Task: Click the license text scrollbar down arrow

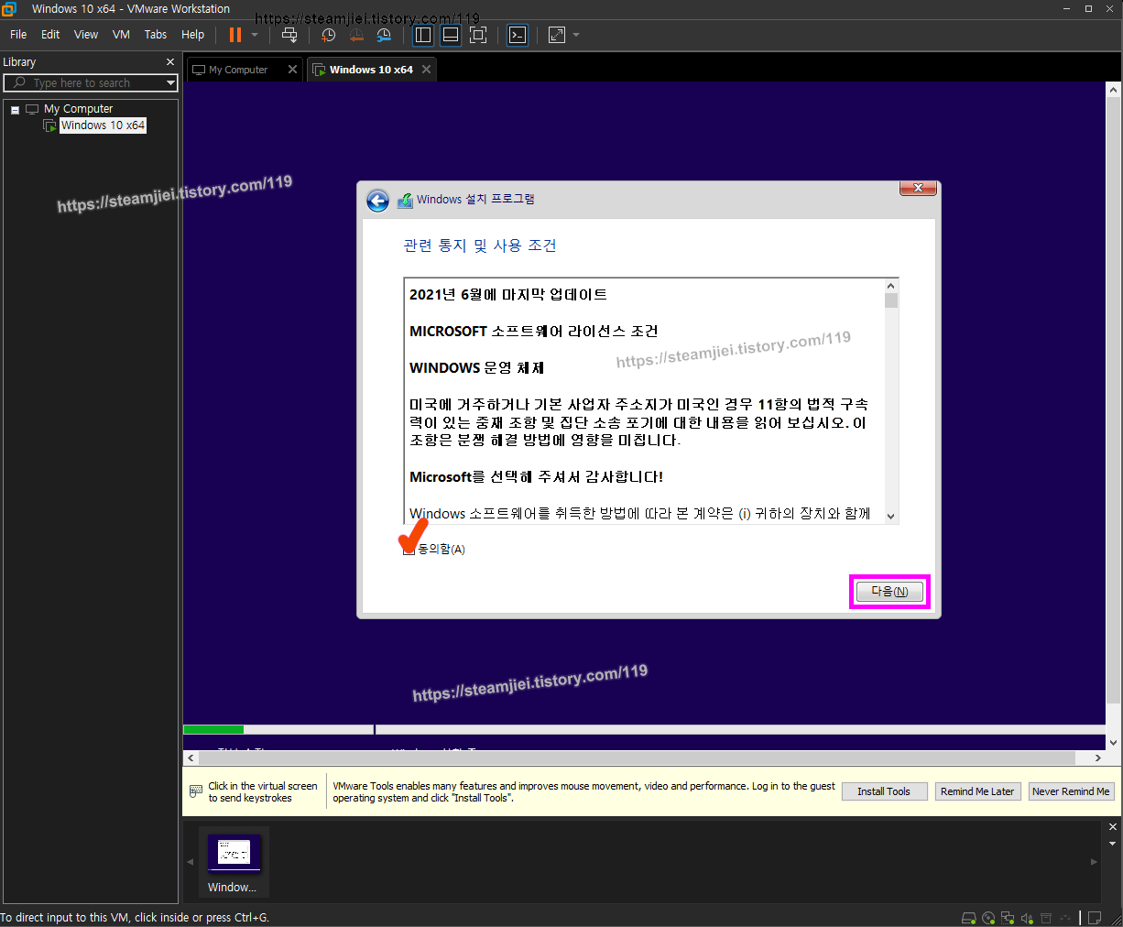Action: tap(890, 517)
